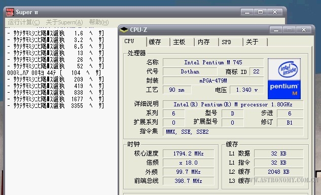Minimize the CPU-Z window
The width and height of the screenshot is (321, 195).
tap(276, 30)
